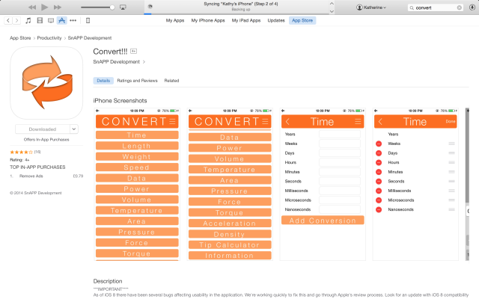Click the fast forward button

pos(58,7)
